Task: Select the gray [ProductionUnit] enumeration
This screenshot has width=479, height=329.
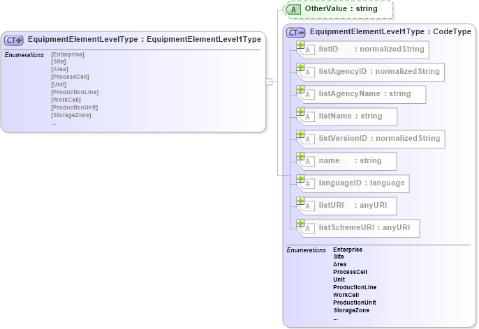Action: [x=75, y=107]
